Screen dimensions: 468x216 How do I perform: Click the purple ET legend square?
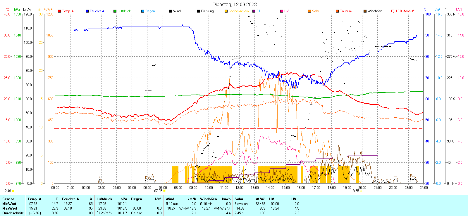[x=254, y=11]
